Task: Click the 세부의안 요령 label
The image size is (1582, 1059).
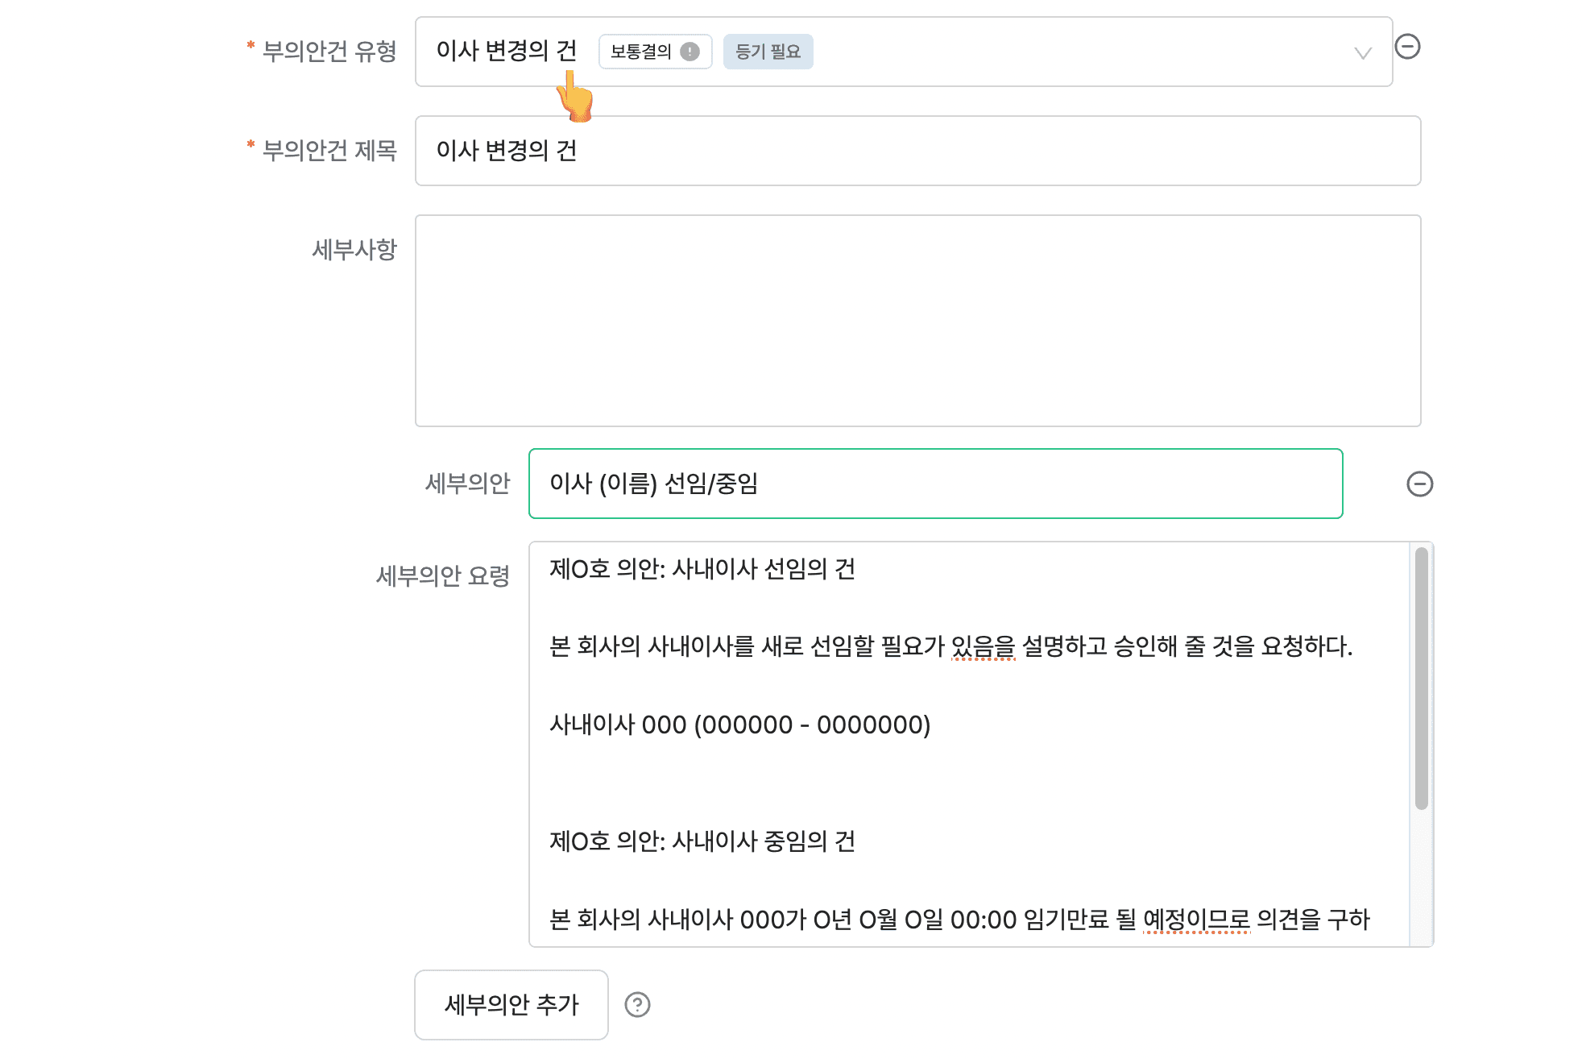Action: coord(443,576)
